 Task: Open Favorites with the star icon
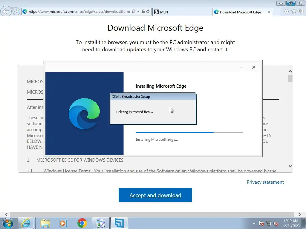pos(294,11)
